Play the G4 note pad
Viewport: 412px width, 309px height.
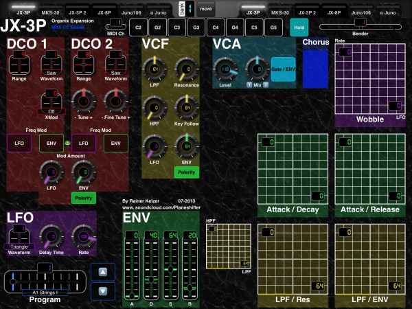pyautogui.click(x=235, y=27)
